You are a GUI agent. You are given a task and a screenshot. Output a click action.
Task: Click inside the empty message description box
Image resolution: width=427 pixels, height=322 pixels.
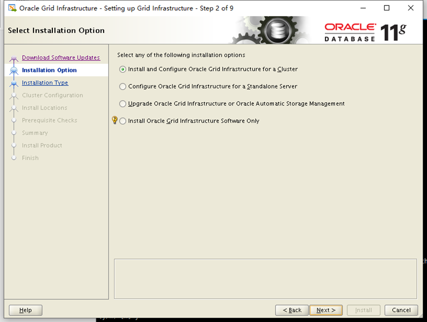tap(266, 279)
